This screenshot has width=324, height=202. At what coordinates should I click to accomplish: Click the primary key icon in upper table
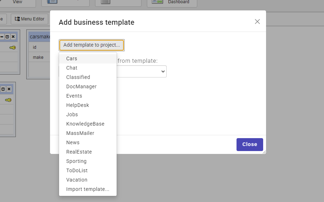click(13, 47)
